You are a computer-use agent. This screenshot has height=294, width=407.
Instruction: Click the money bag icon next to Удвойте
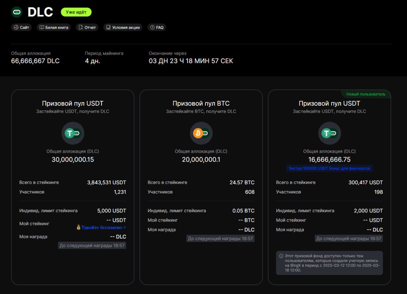(78, 227)
